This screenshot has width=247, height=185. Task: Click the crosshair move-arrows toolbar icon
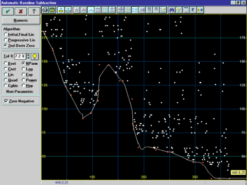121,10
